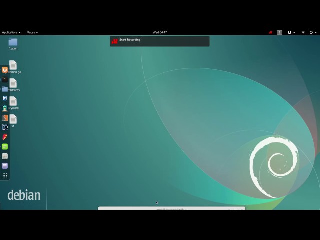The width and height of the screenshot is (320, 240).
Task: Expand the accessibility dropdown arrow
Action: pyautogui.click(x=294, y=32)
